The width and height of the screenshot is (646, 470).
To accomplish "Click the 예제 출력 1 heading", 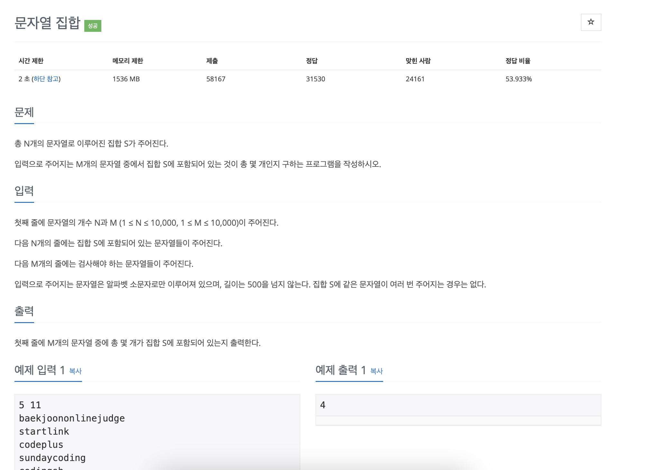I will coord(341,370).
